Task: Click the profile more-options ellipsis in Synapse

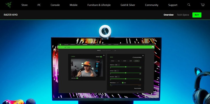Action: [x=115, y=50]
